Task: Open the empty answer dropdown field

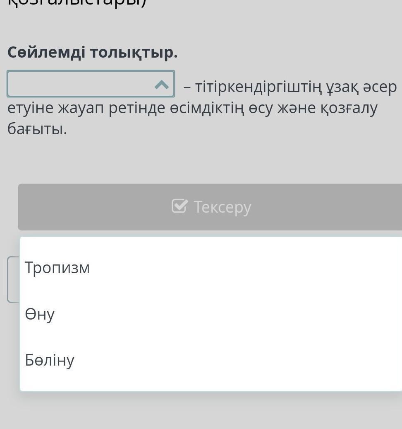Action: [x=83, y=84]
